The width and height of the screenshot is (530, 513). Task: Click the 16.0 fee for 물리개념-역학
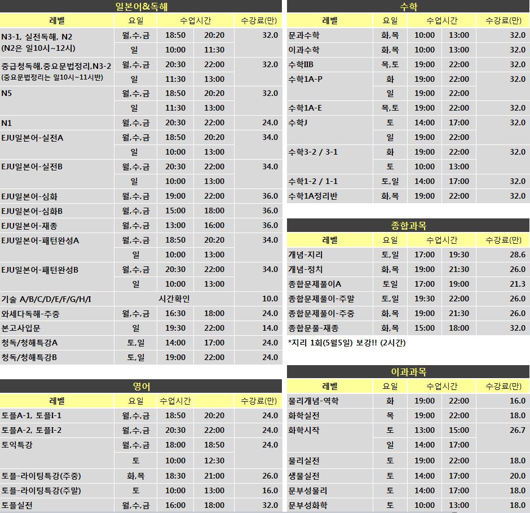point(518,401)
